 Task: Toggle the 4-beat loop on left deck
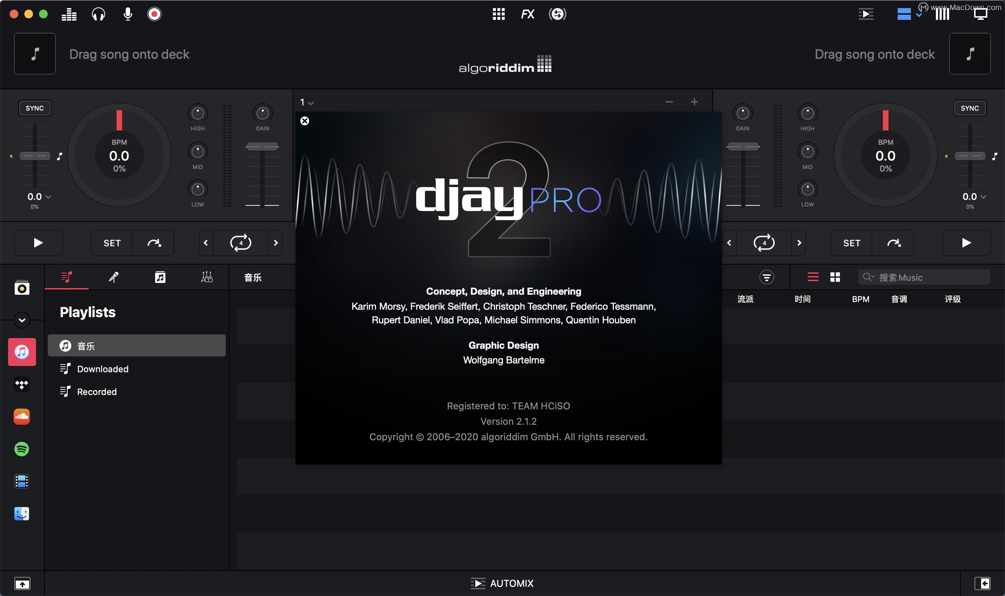[241, 243]
